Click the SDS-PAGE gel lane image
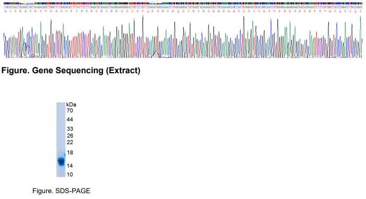The width and height of the screenshot is (366, 199). (x=61, y=140)
